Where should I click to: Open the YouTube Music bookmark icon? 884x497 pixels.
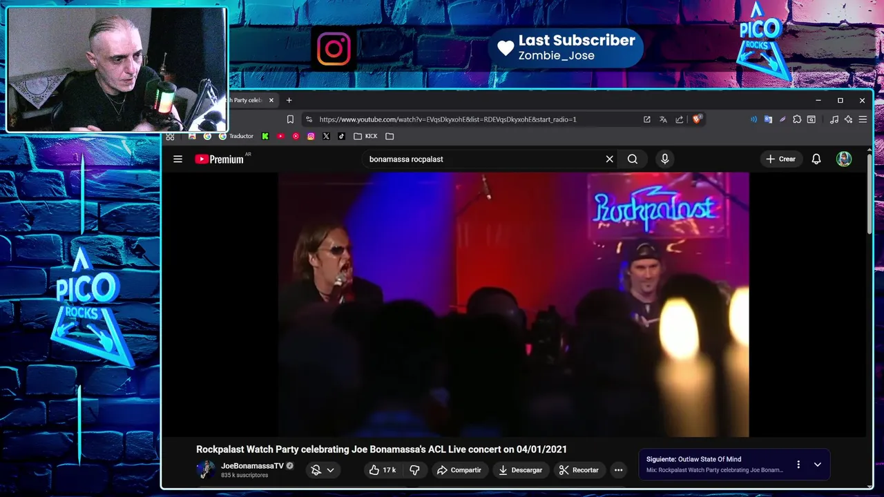click(296, 136)
